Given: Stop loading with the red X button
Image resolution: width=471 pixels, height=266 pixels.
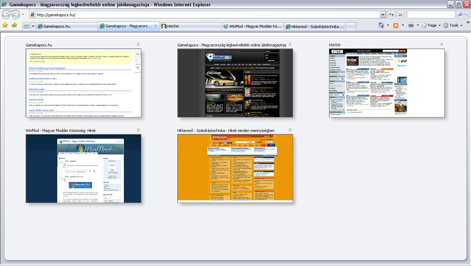Looking at the screenshot, I should click(400, 15).
